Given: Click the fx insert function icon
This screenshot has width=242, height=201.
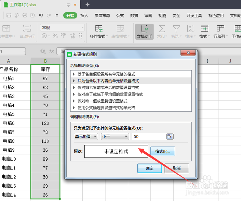Looking at the screenshot, I should click(x=51, y=51).
